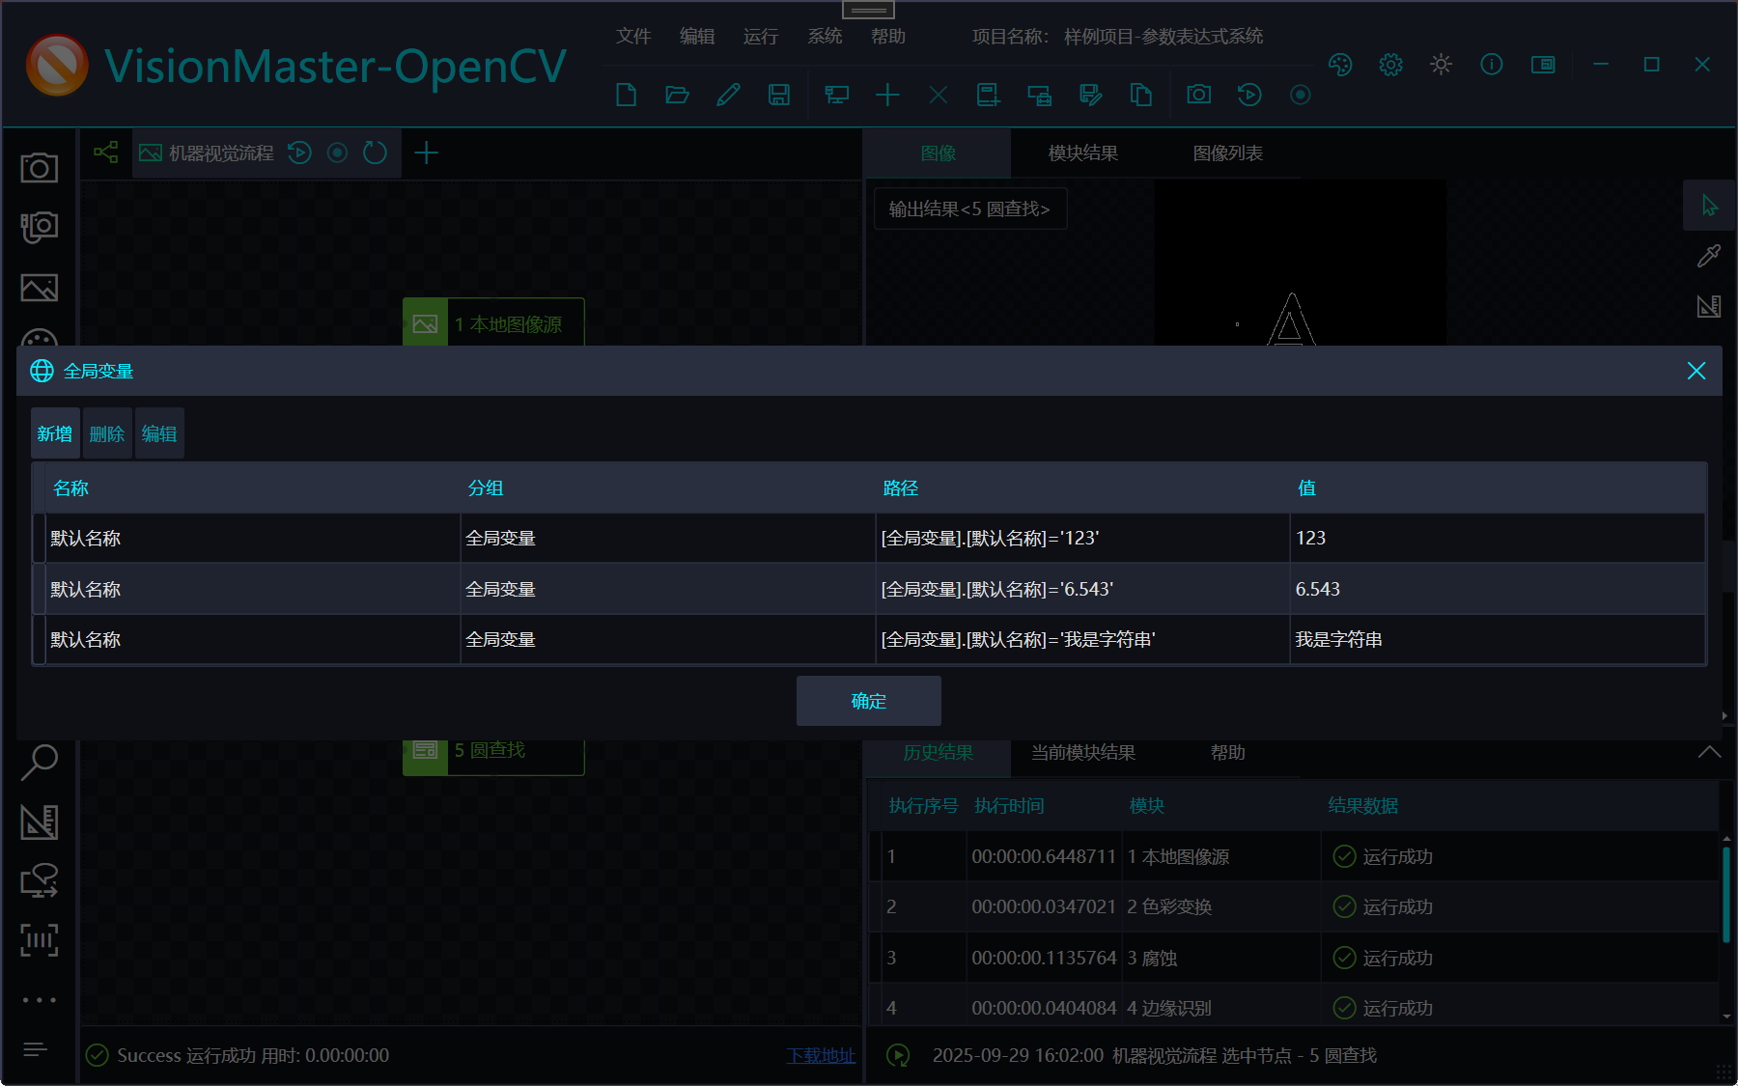Click the 编辑 button in global variables dialog
Image resolution: width=1738 pixels, height=1086 pixels.
tap(159, 433)
